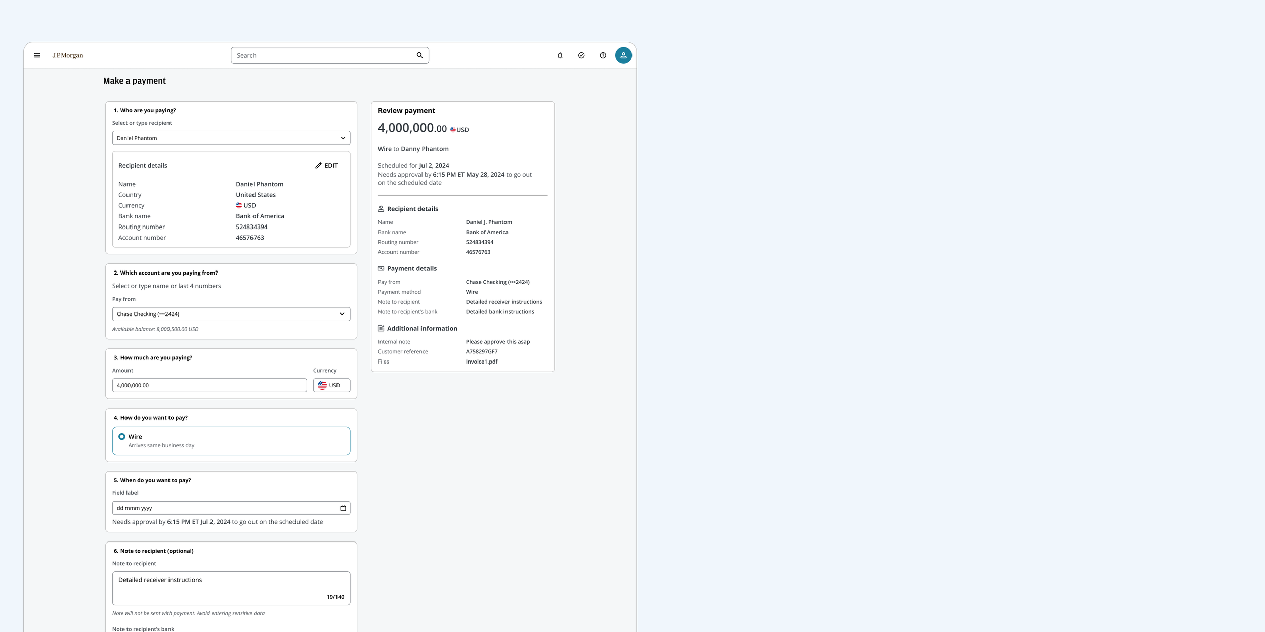
Task: Click the Wire payment option card
Action: coord(231,441)
